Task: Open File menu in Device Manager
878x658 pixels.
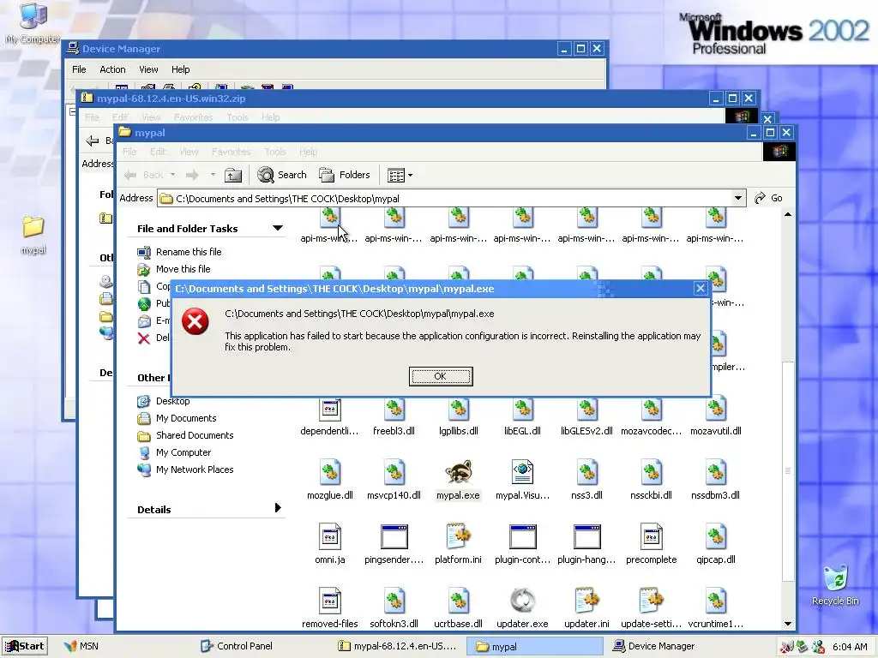Action: pos(79,69)
